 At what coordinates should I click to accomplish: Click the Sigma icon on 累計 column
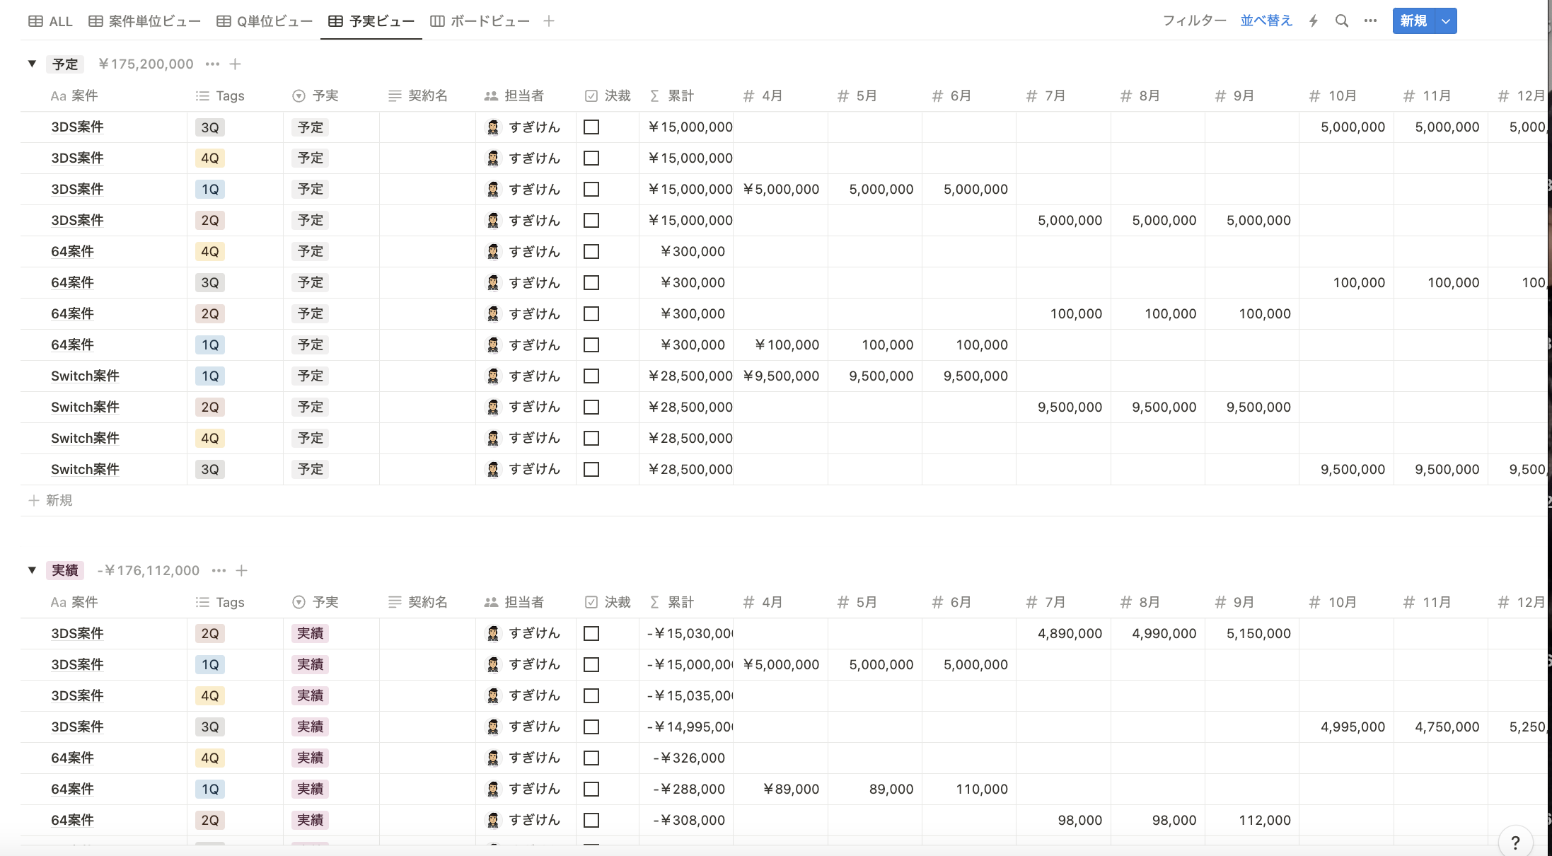[x=654, y=96]
